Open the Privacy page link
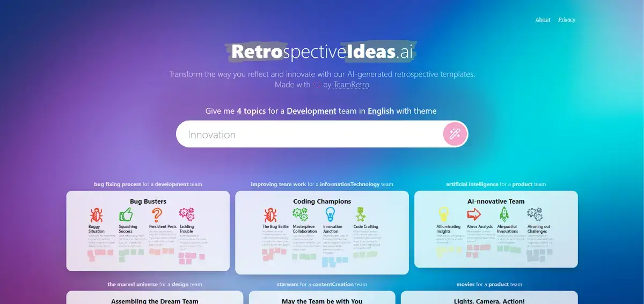 pos(567,19)
